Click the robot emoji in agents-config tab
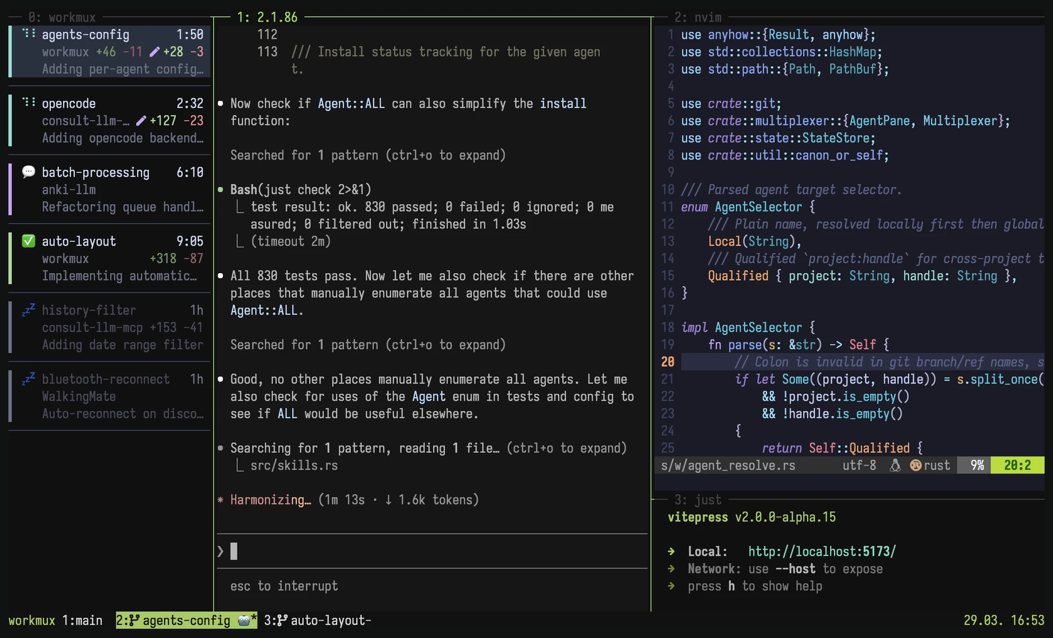 243,621
